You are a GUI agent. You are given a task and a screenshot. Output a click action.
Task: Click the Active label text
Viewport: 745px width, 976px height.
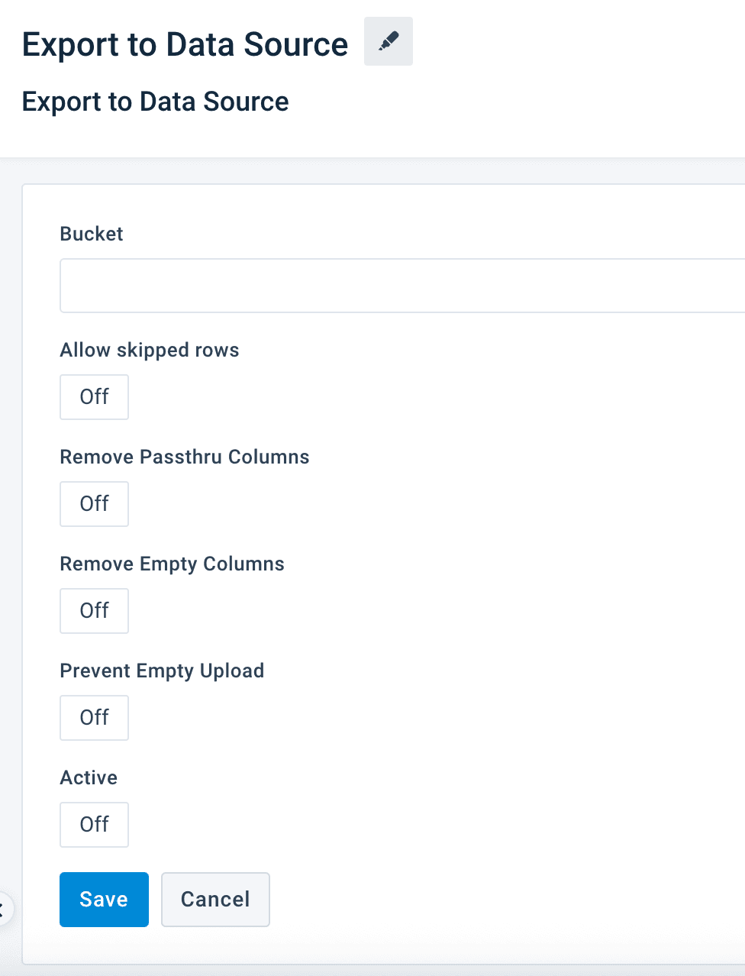tap(89, 777)
